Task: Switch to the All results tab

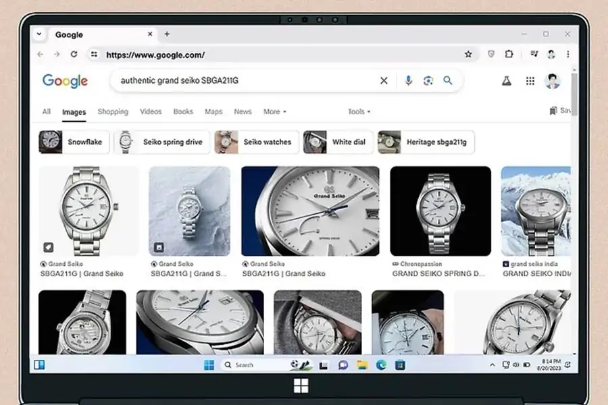Action: pyautogui.click(x=47, y=111)
